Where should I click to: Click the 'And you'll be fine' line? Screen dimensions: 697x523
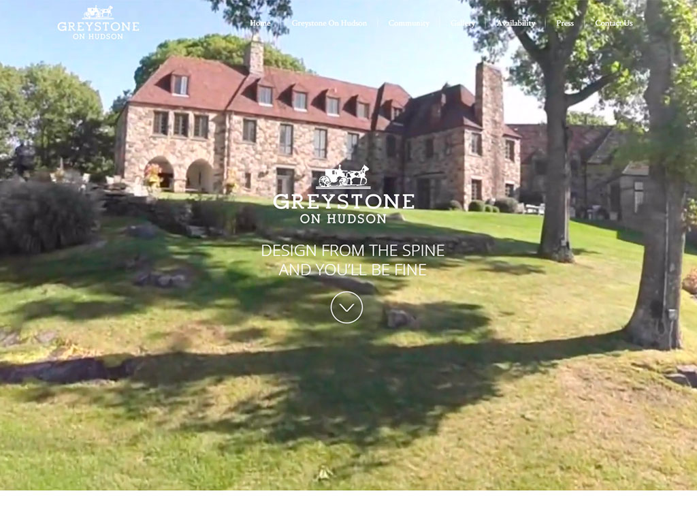coord(353,270)
